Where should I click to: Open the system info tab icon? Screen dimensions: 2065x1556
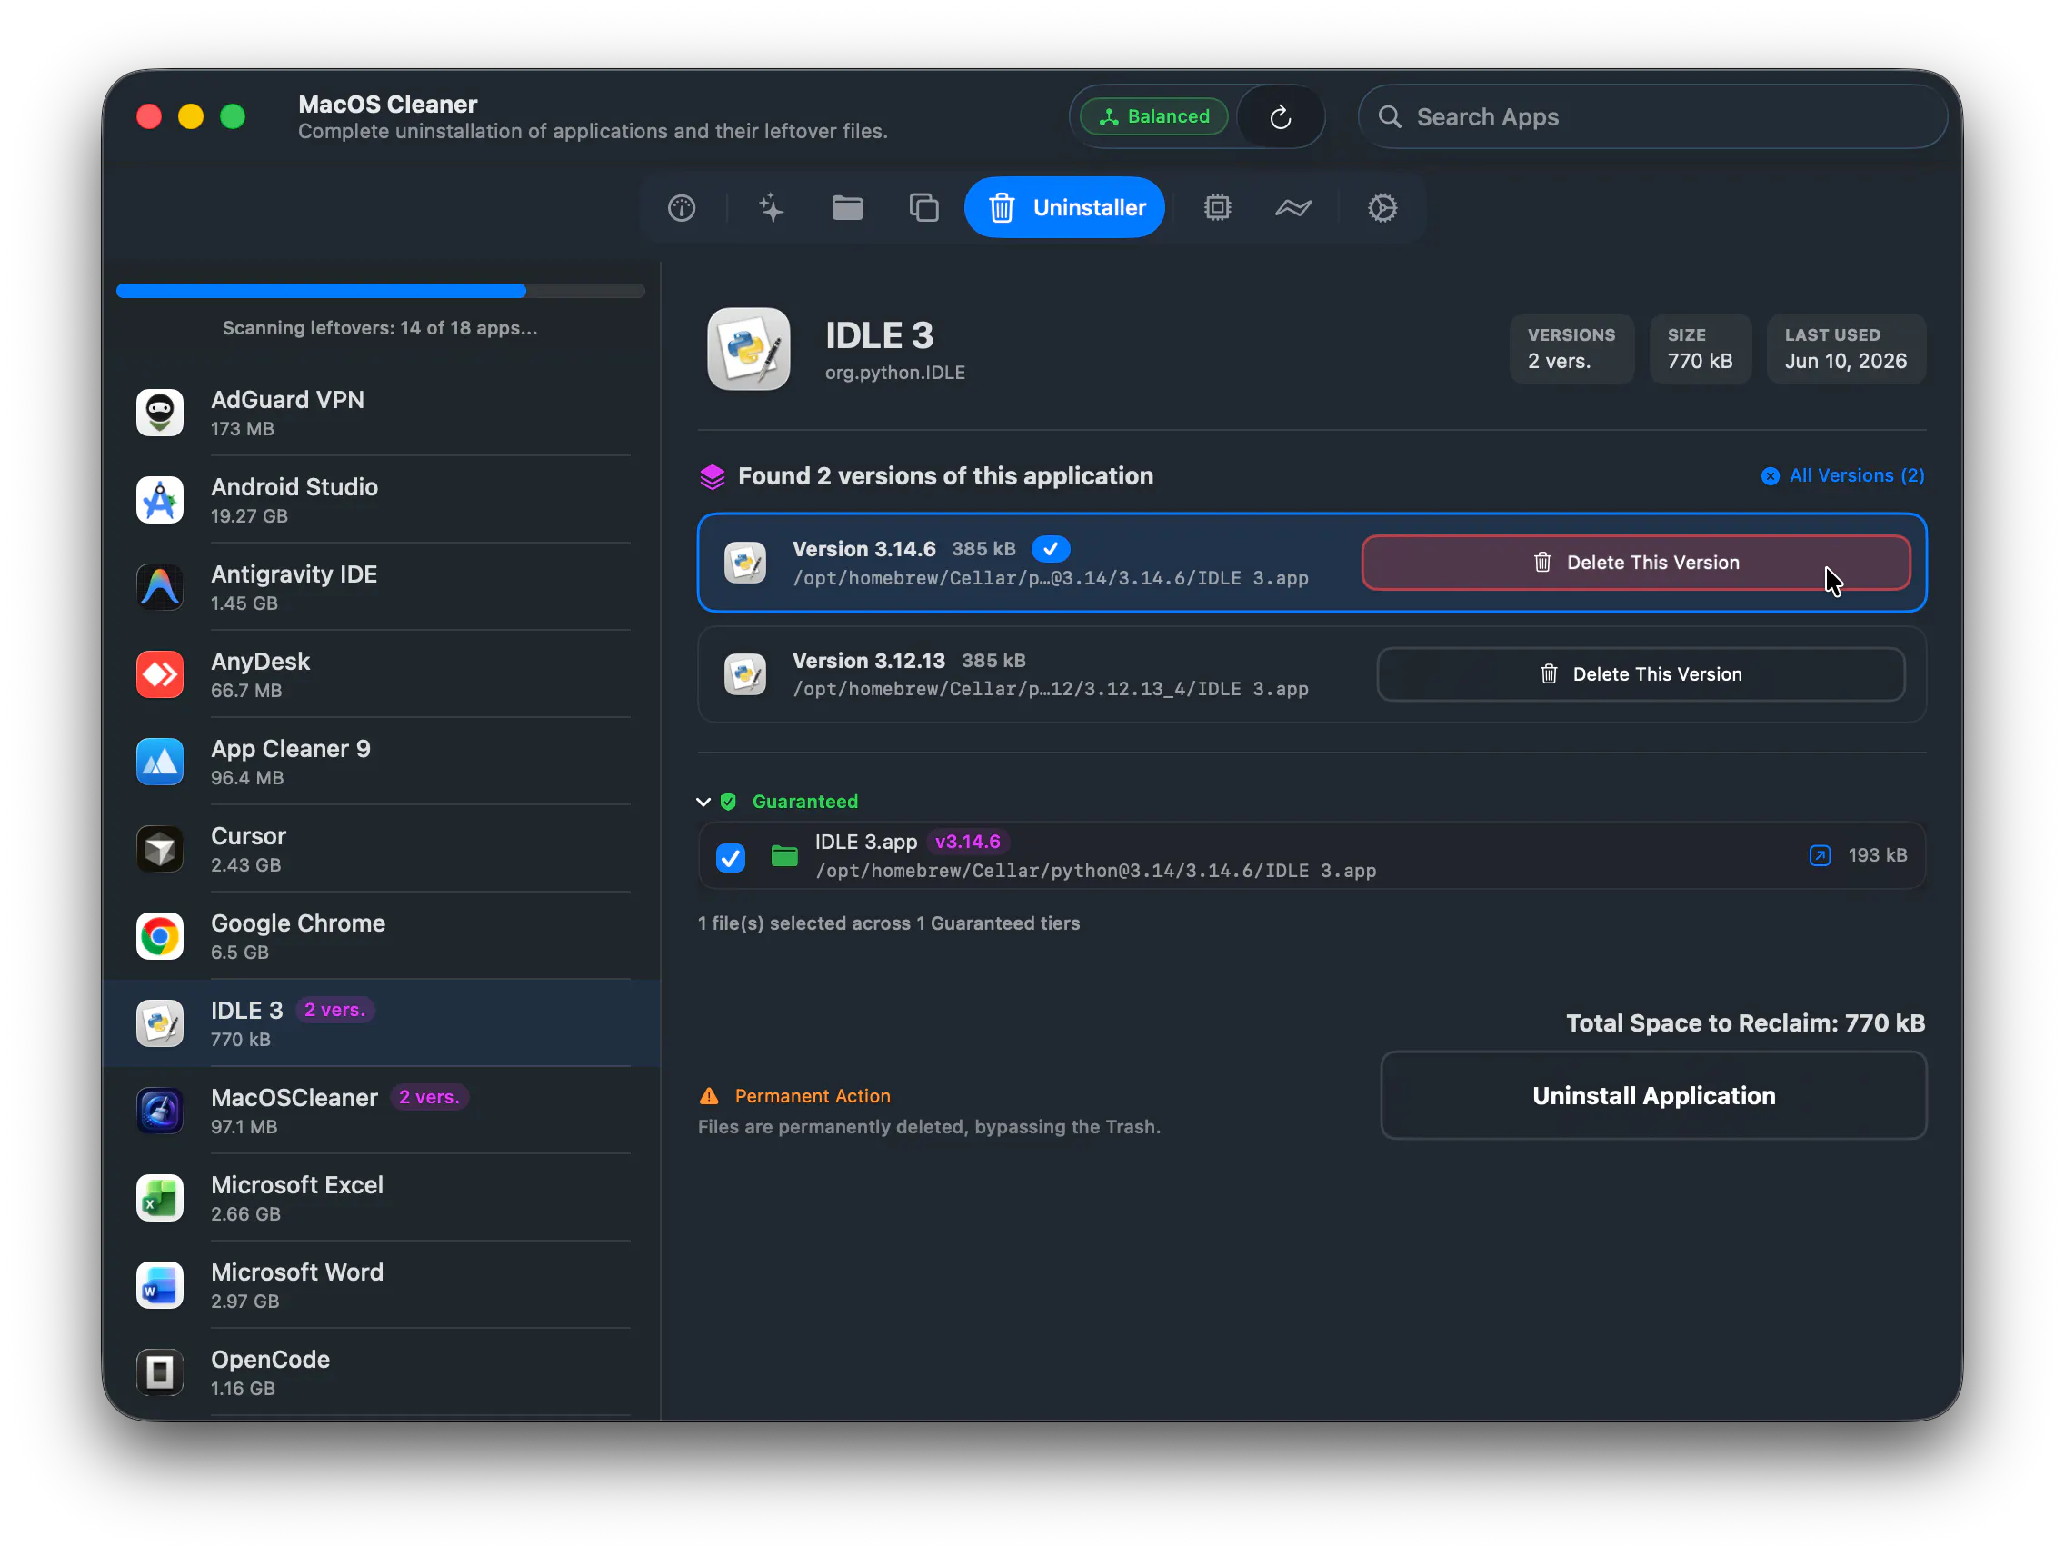[x=682, y=207]
